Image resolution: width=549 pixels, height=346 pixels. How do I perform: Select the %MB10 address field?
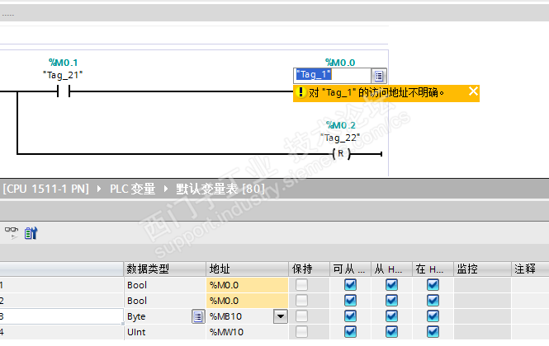click(240, 316)
